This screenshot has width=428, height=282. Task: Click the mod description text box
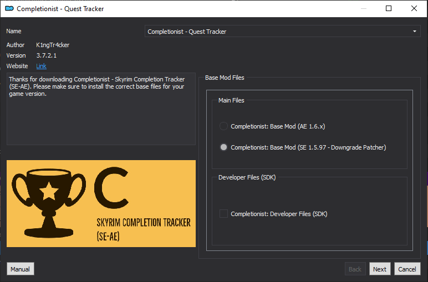click(x=101, y=109)
